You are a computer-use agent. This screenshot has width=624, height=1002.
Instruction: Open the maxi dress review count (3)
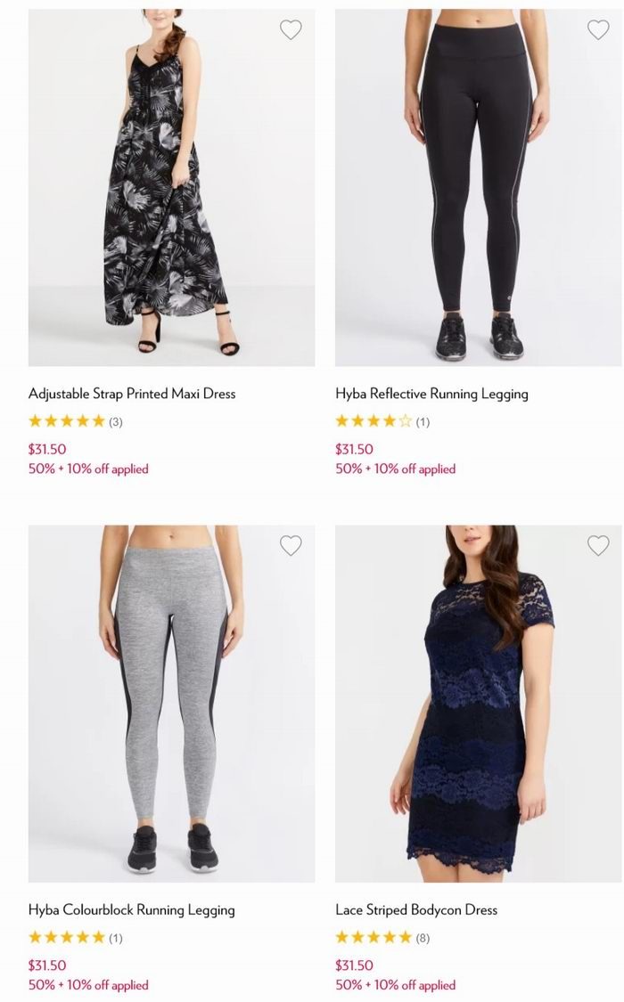pos(115,422)
